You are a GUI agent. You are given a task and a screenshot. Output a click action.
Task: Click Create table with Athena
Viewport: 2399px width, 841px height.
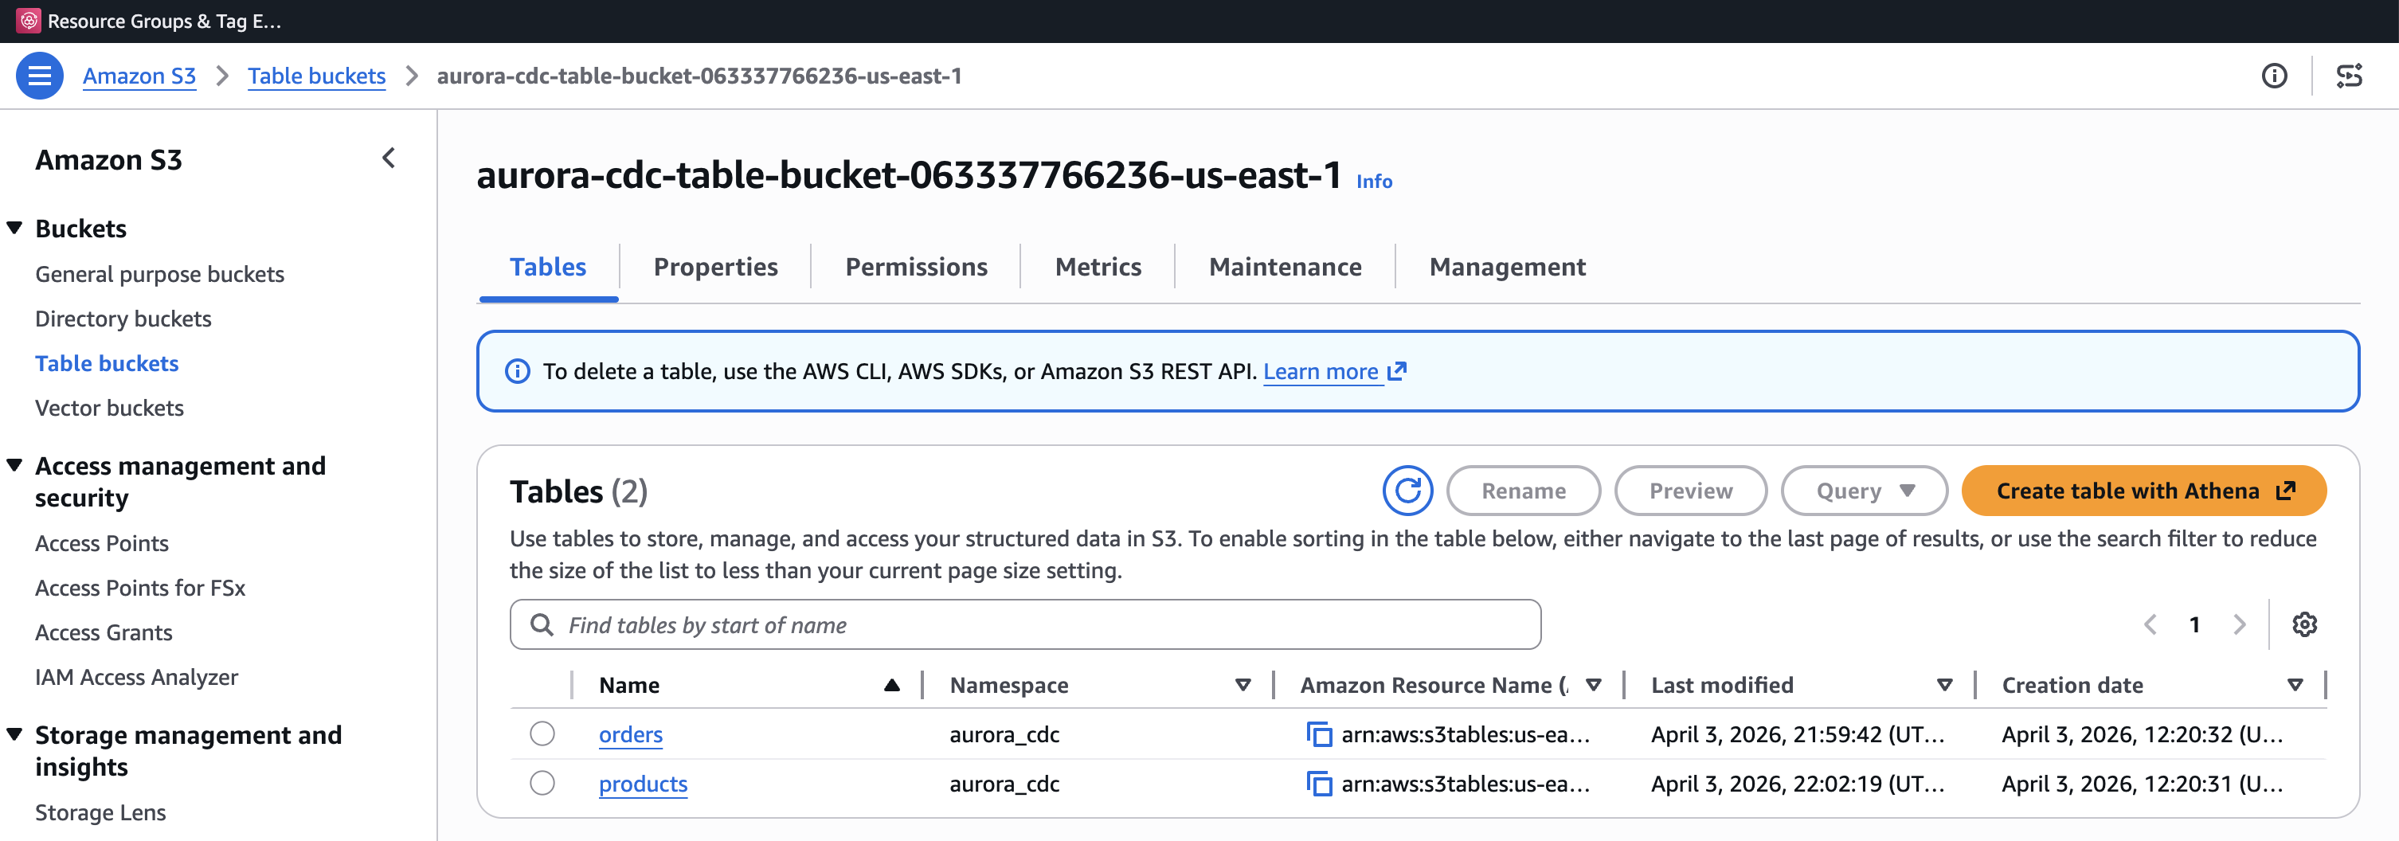pos(2144,491)
